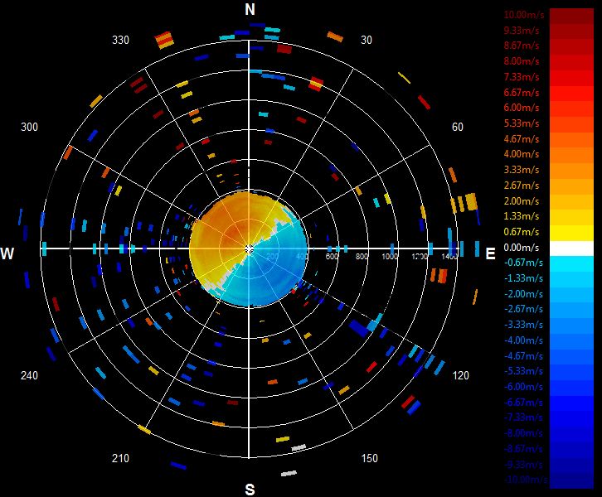Click the -6.00m/s legend label
Viewport: 602px width, 497px height.
point(523,387)
